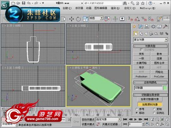Select the 参考 radio button
This screenshot has width=171, height=128.
pos(137,109)
